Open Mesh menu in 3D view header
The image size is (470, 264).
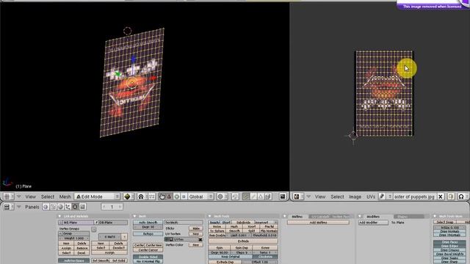pyautogui.click(x=65, y=197)
